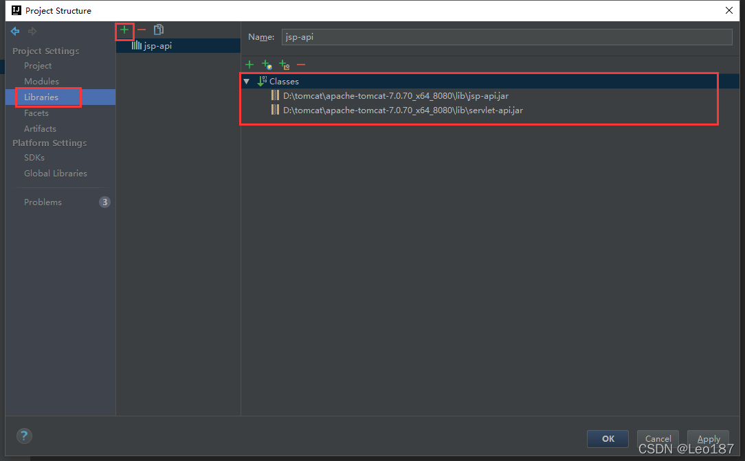The image size is (745, 461).
Task: Click the Classes node icon
Action: [262, 81]
